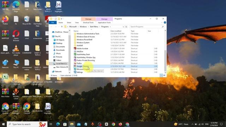Select the AutoHotkey Dash shortcut icon
This screenshot has height=127, width=226.
click(x=75, y=54)
